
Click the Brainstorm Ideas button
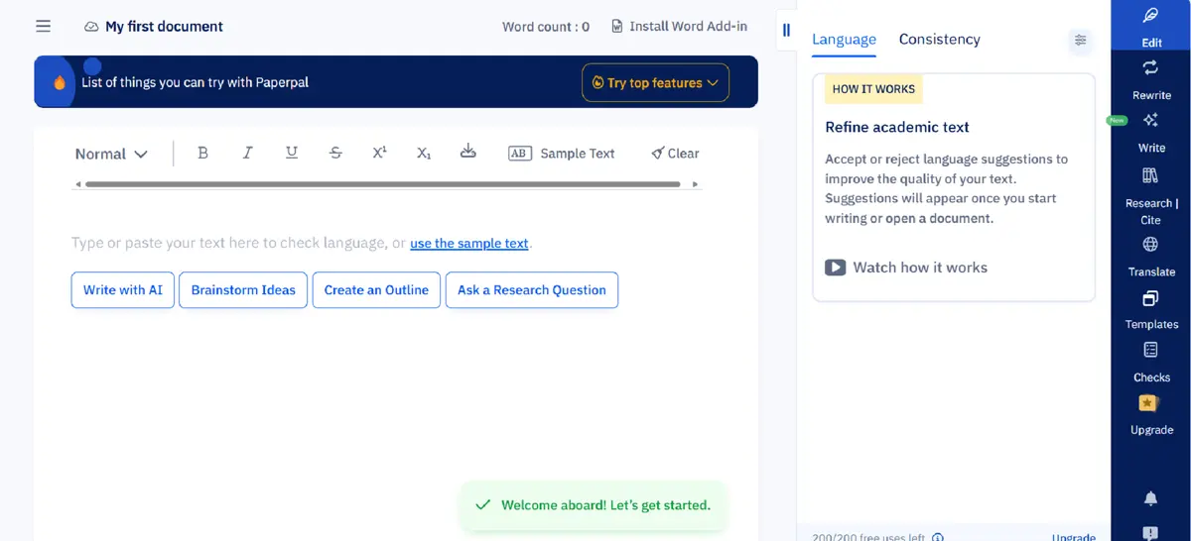pyautogui.click(x=243, y=290)
